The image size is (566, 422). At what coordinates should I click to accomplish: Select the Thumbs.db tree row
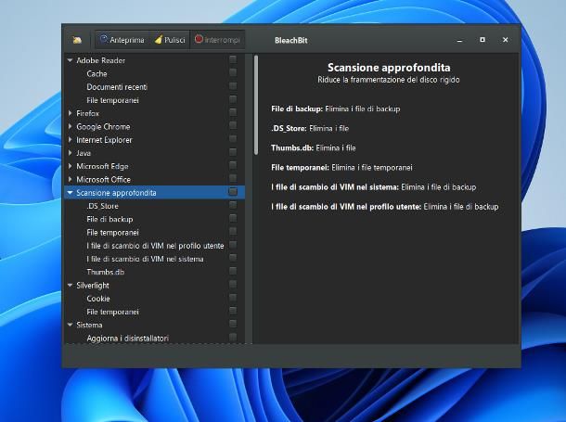point(155,272)
